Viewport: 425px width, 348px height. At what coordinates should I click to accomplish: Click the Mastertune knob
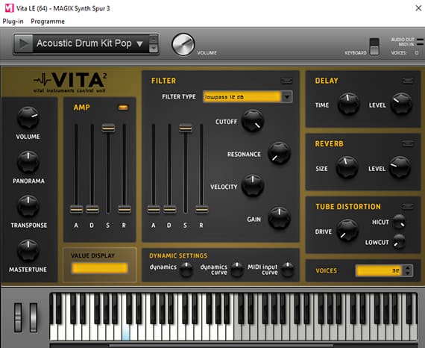click(x=28, y=251)
